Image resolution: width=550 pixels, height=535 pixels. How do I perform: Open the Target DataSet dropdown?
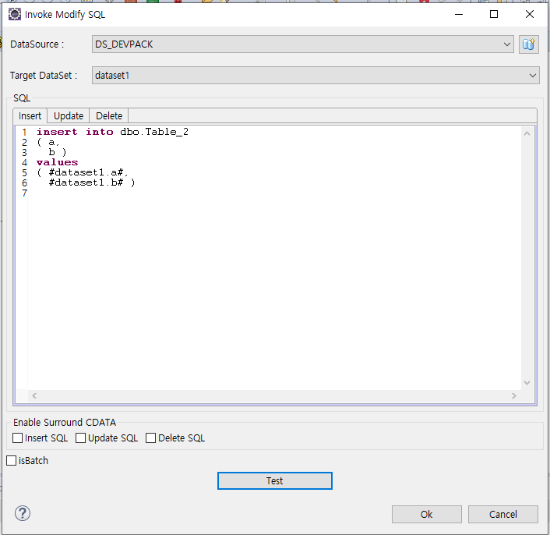point(533,76)
